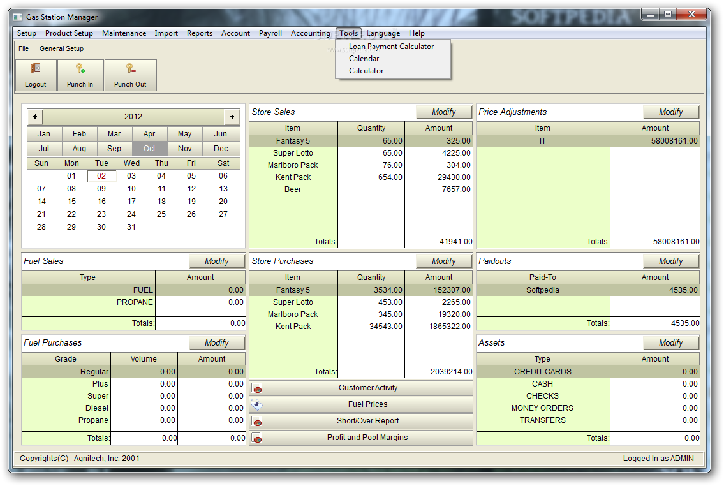Click the Gas Station Manager title bar icon

(x=18, y=17)
